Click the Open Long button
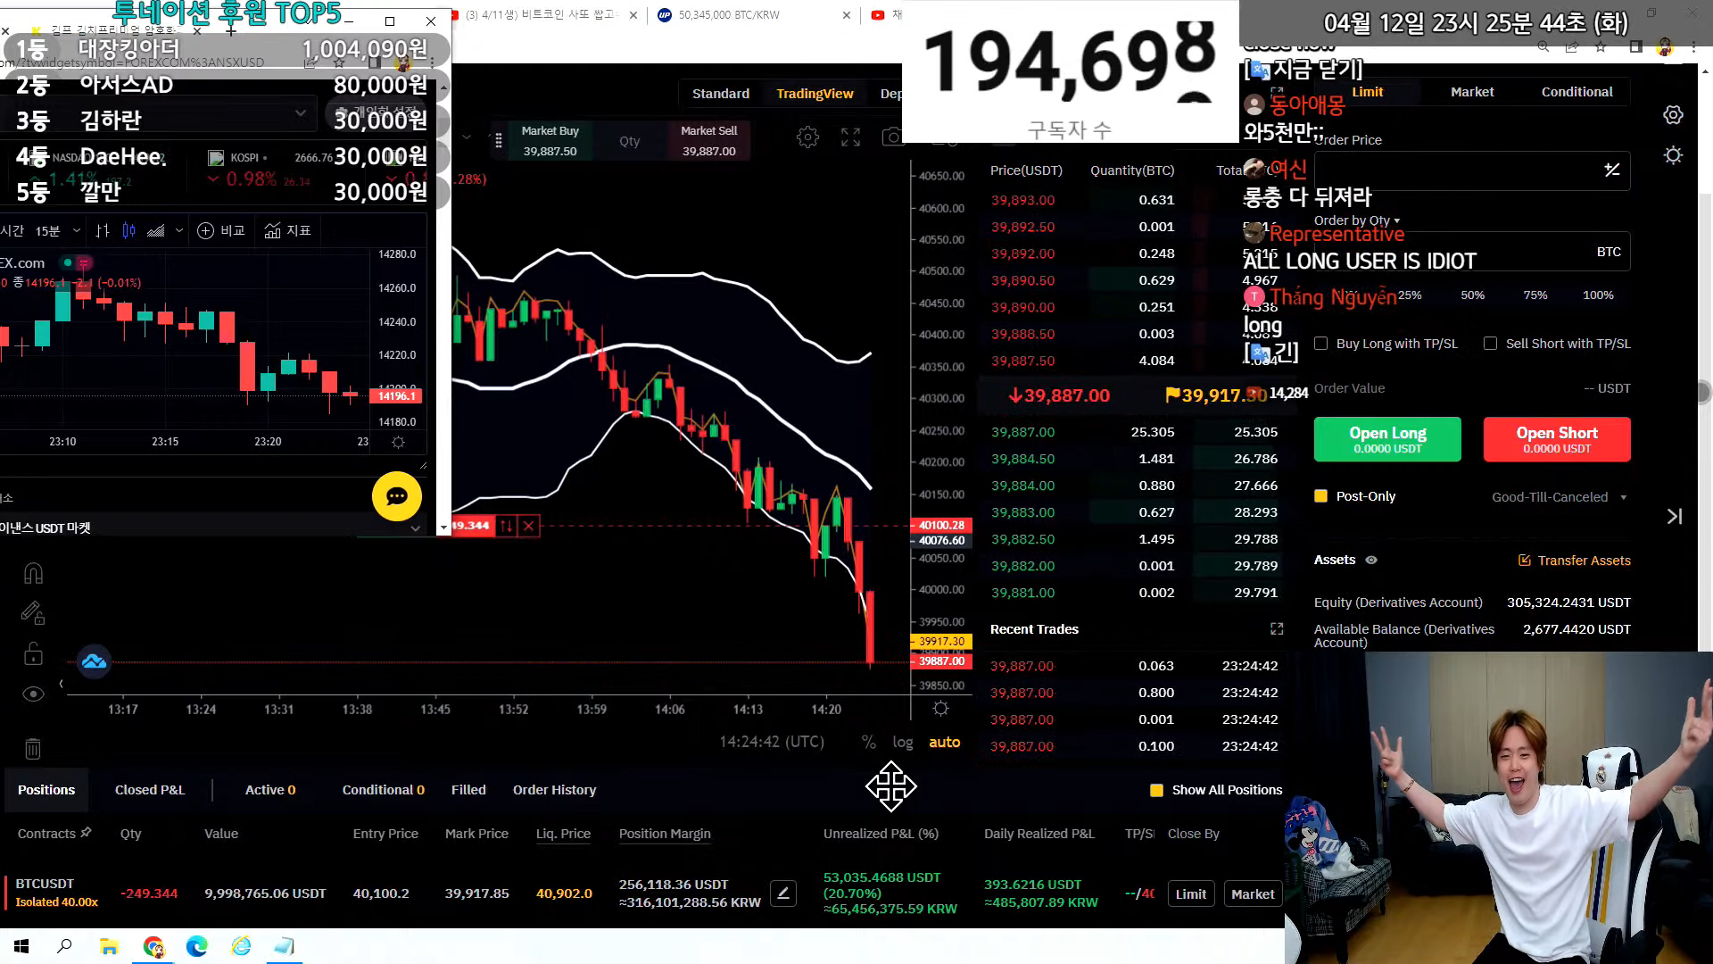Image resolution: width=1713 pixels, height=964 pixels. click(1387, 439)
